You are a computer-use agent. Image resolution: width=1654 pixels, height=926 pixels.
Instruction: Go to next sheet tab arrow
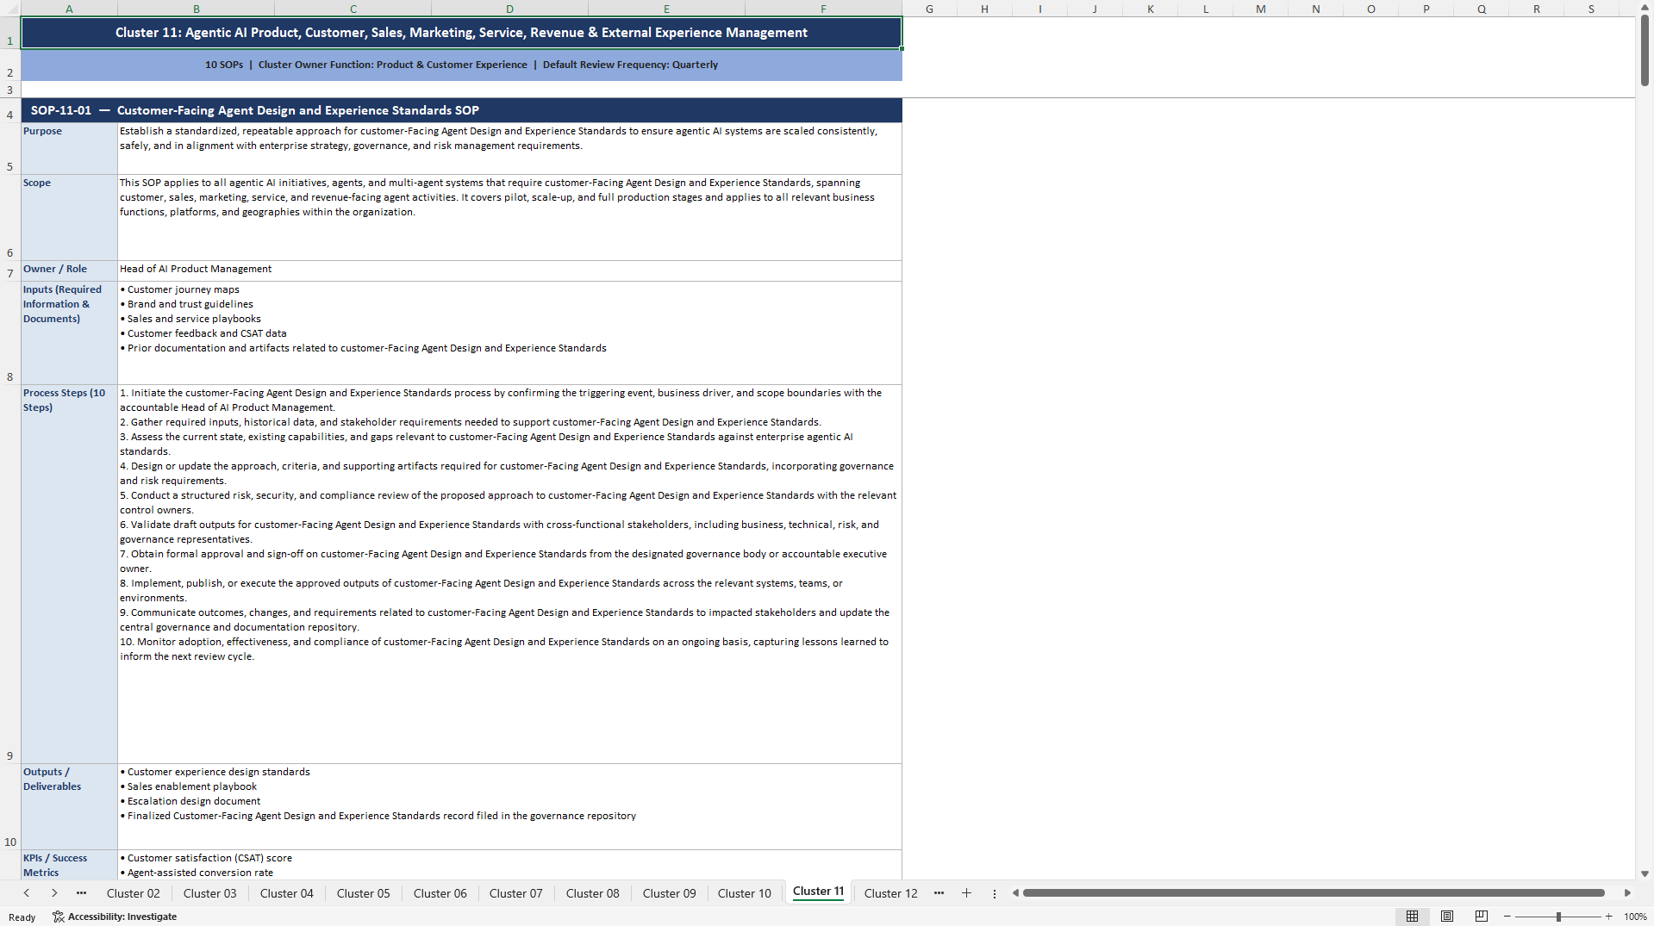pyautogui.click(x=54, y=893)
